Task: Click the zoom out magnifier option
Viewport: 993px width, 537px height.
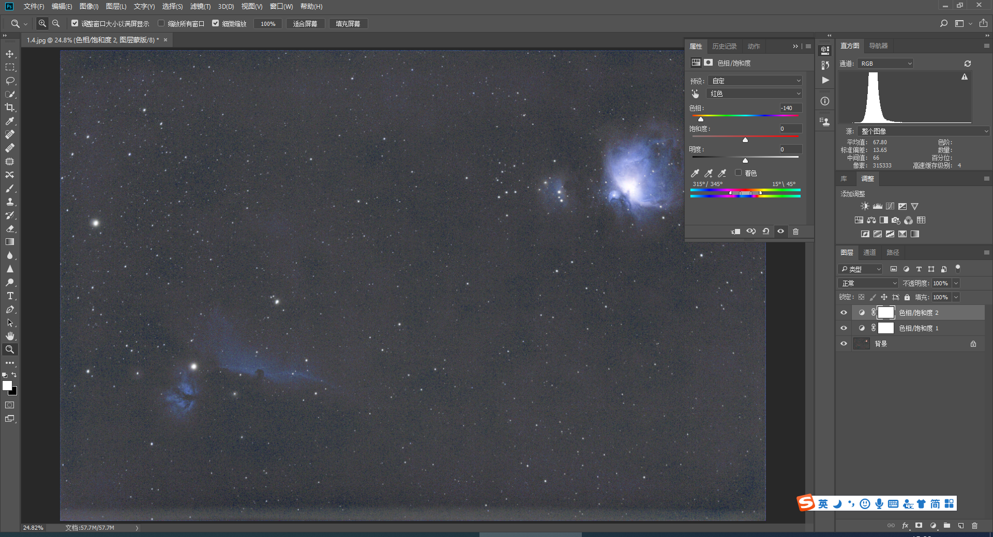Action: [x=56, y=23]
